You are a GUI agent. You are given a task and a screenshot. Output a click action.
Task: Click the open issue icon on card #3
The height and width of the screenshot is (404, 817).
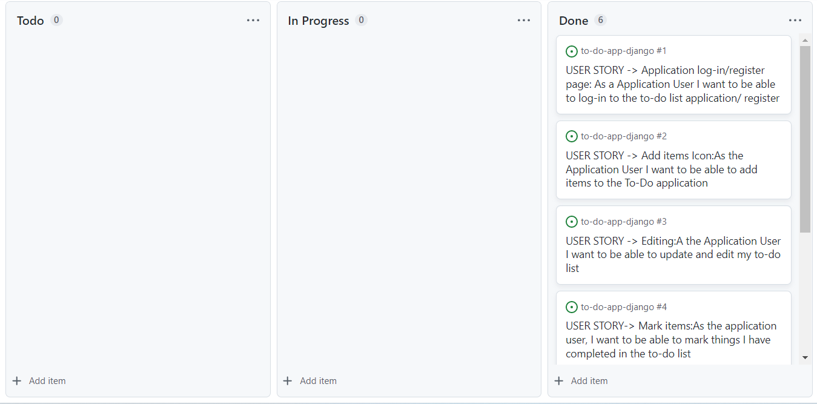572,222
